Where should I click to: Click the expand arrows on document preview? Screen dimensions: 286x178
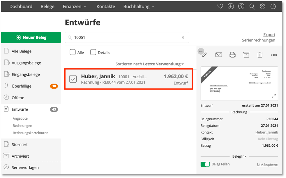pyautogui.click(x=274, y=96)
